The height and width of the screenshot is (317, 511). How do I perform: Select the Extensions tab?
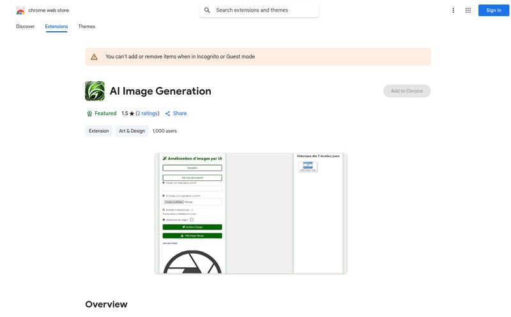tap(56, 26)
